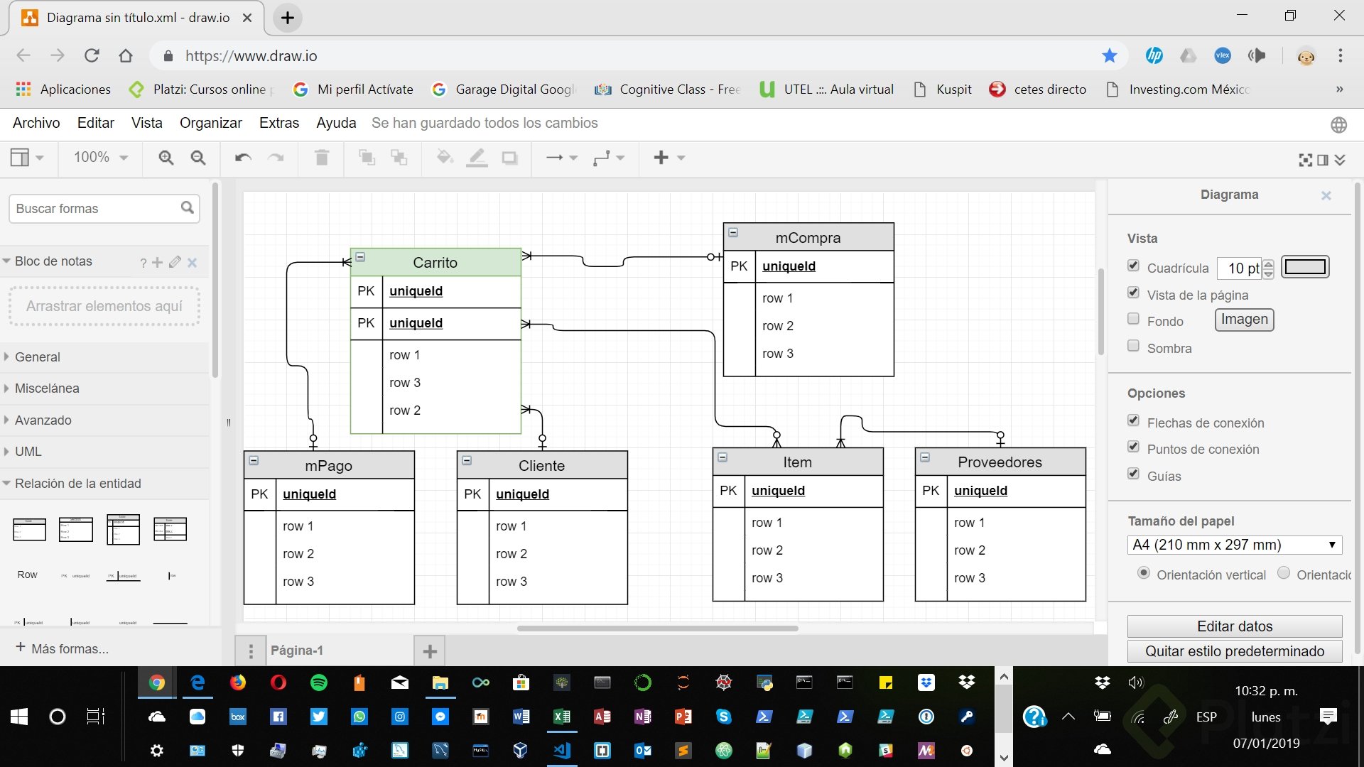Image resolution: width=1364 pixels, height=767 pixels.
Task: Click the delete trash can icon
Action: pos(322,158)
